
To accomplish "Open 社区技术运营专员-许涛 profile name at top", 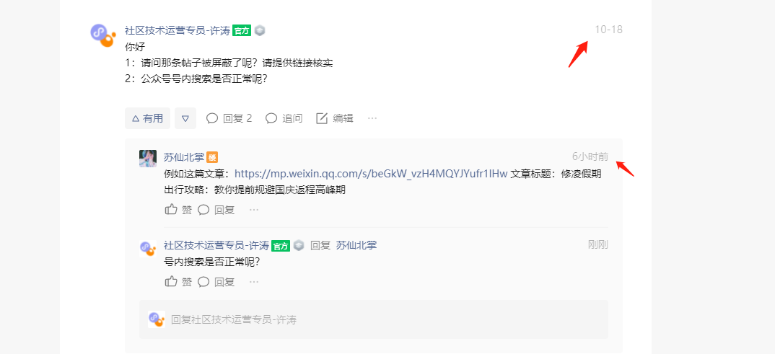I will [178, 30].
